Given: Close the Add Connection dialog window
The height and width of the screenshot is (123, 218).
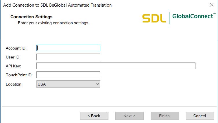Looking at the screenshot, I should pos(211,5).
